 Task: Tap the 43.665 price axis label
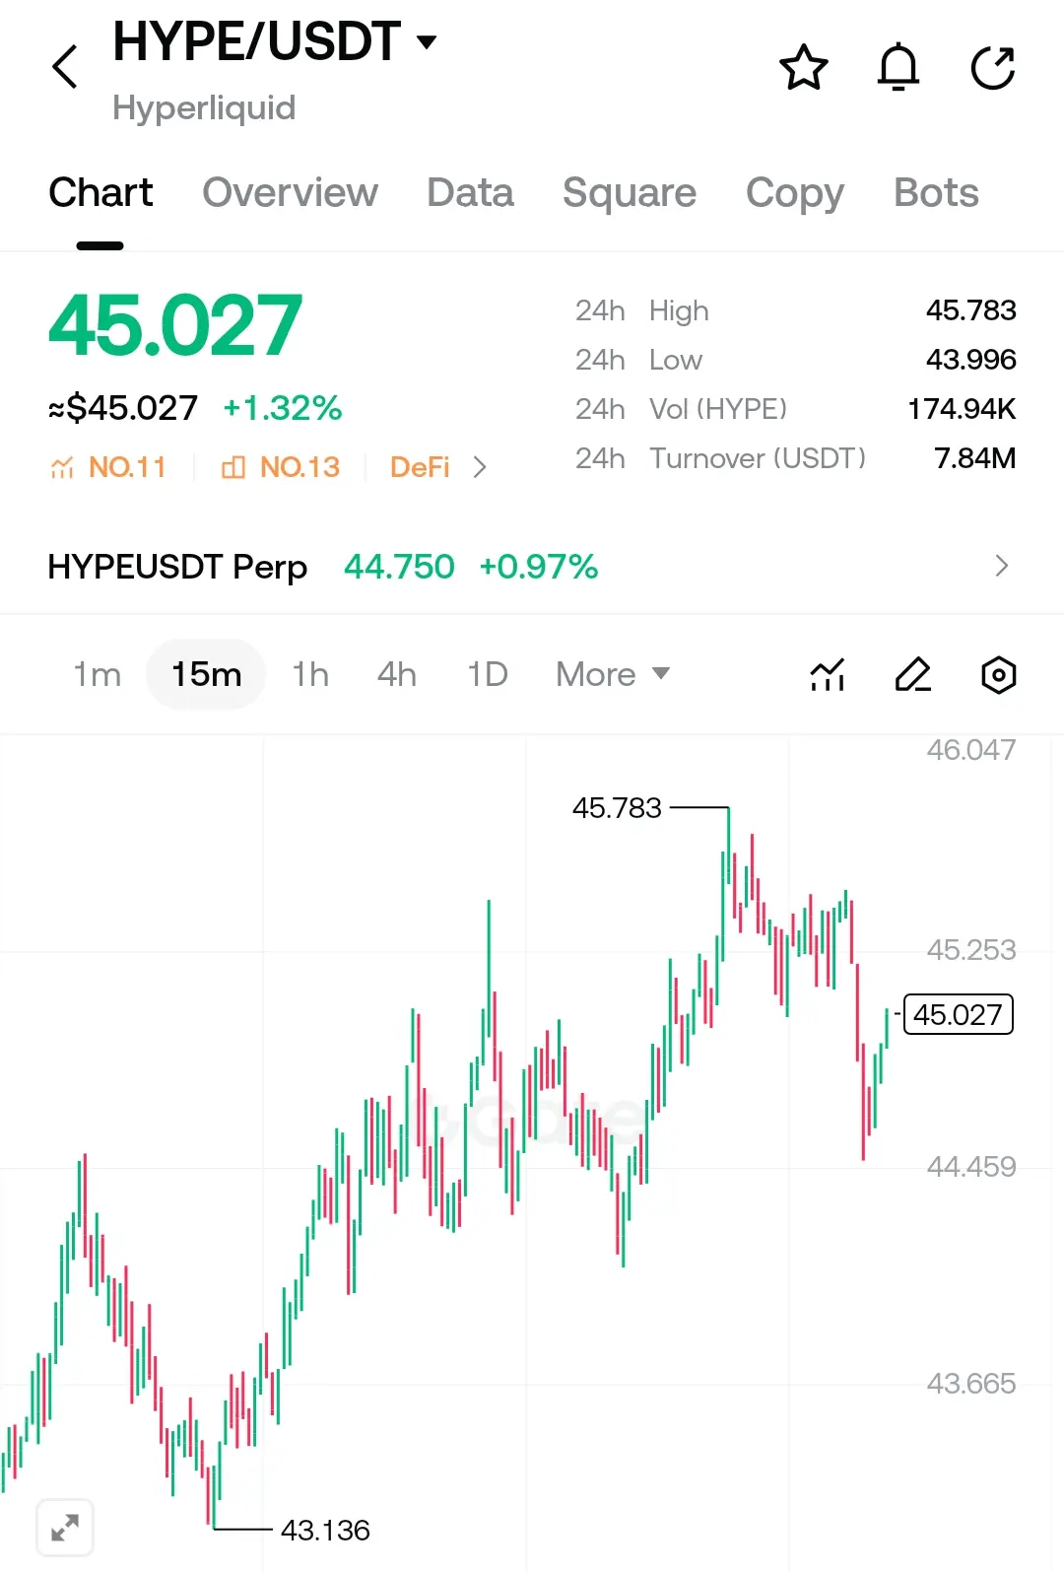970,1384
